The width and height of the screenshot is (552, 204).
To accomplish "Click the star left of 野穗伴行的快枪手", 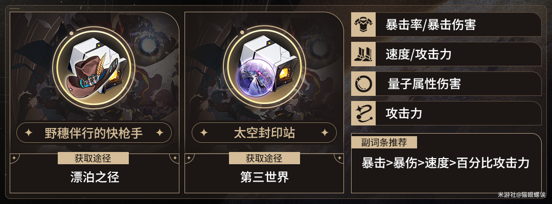I will 30,133.
